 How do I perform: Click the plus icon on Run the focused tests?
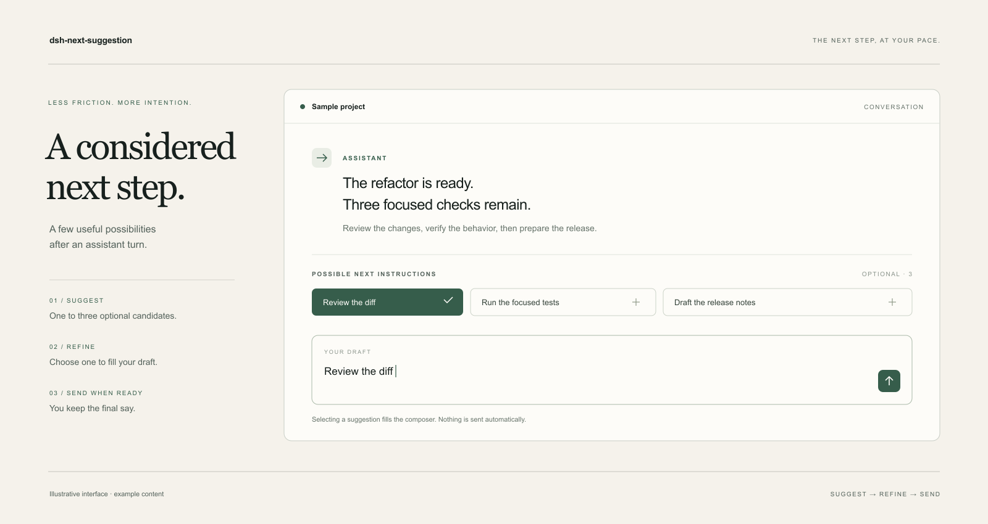pyautogui.click(x=636, y=302)
